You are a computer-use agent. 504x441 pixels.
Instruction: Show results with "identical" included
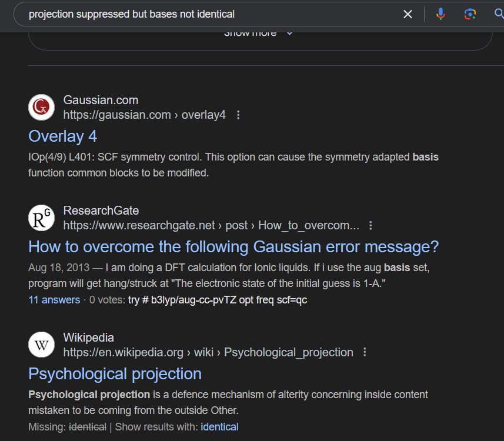pos(219,427)
